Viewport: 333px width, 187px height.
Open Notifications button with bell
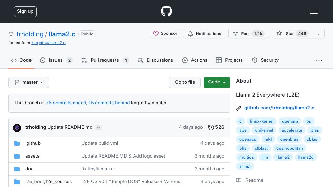pos(204,34)
